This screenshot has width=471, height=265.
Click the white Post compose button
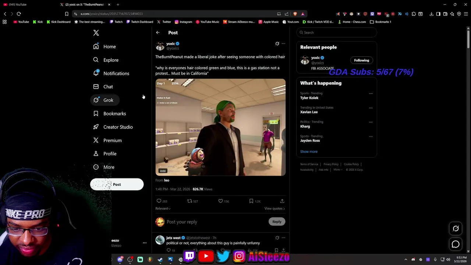[117, 184]
